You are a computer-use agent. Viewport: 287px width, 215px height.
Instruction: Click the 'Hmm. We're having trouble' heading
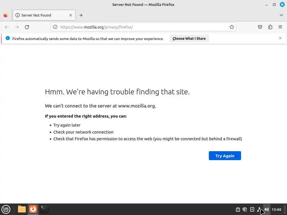coord(117,92)
